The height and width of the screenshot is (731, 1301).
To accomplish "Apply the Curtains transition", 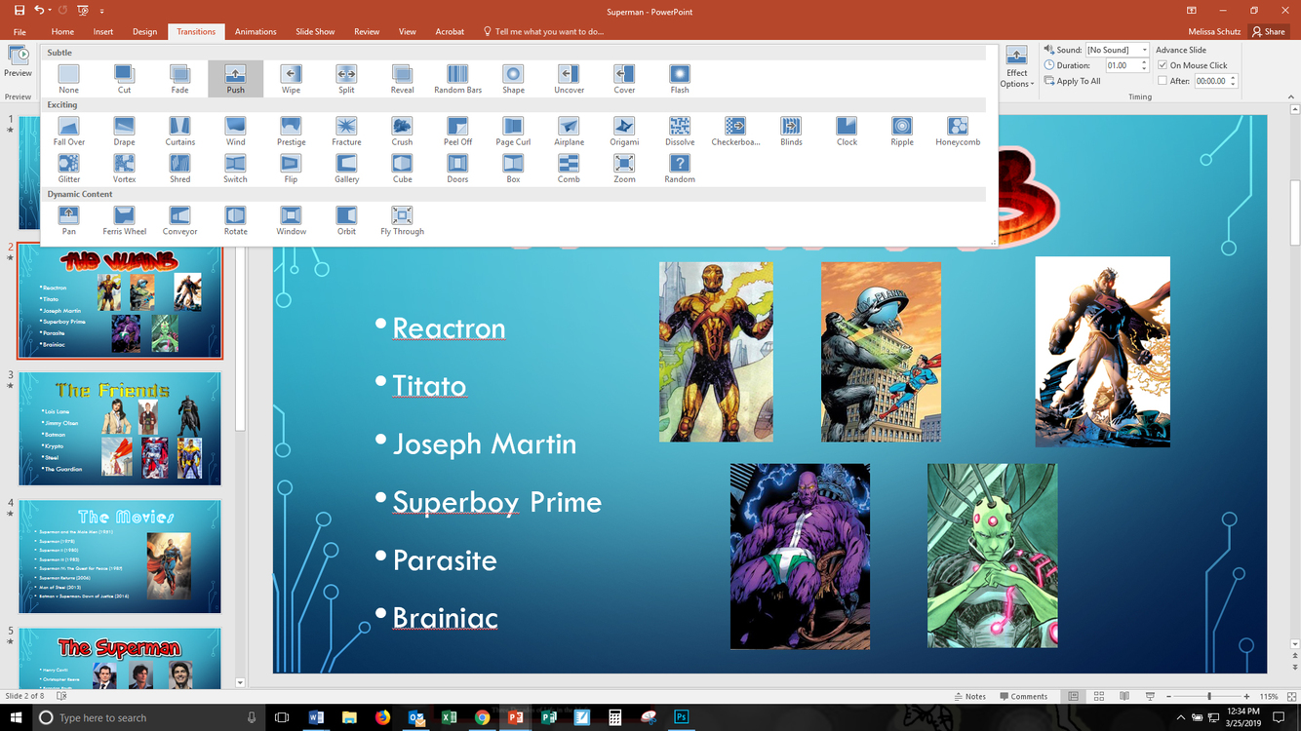I will (x=179, y=131).
